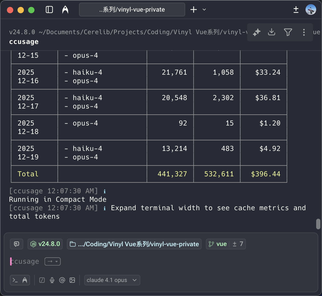Open the Warp Drive icon in title bar
This screenshot has width=322, height=296.
click(x=65, y=10)
